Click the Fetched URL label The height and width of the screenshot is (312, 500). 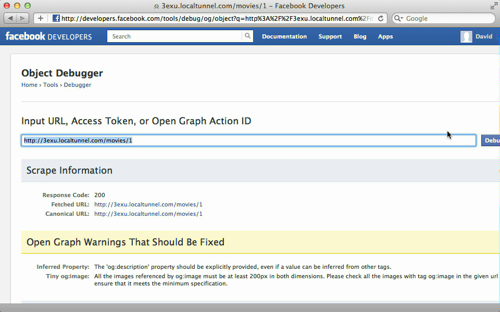pos(70,204)
